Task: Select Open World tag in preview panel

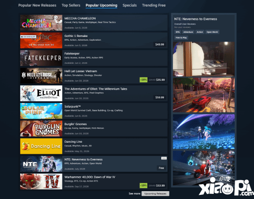Action: (x=212, y=32)
